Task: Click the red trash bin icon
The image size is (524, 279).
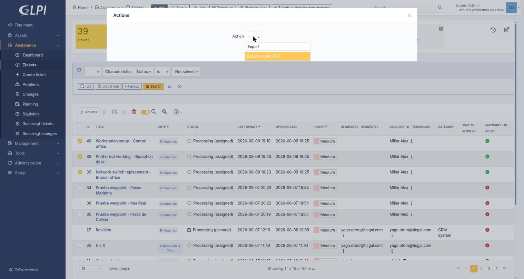Action: [134, 112]
